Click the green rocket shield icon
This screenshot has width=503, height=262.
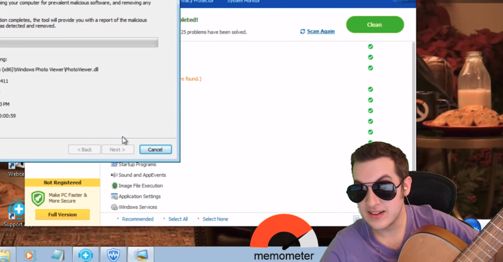point(38,199)
